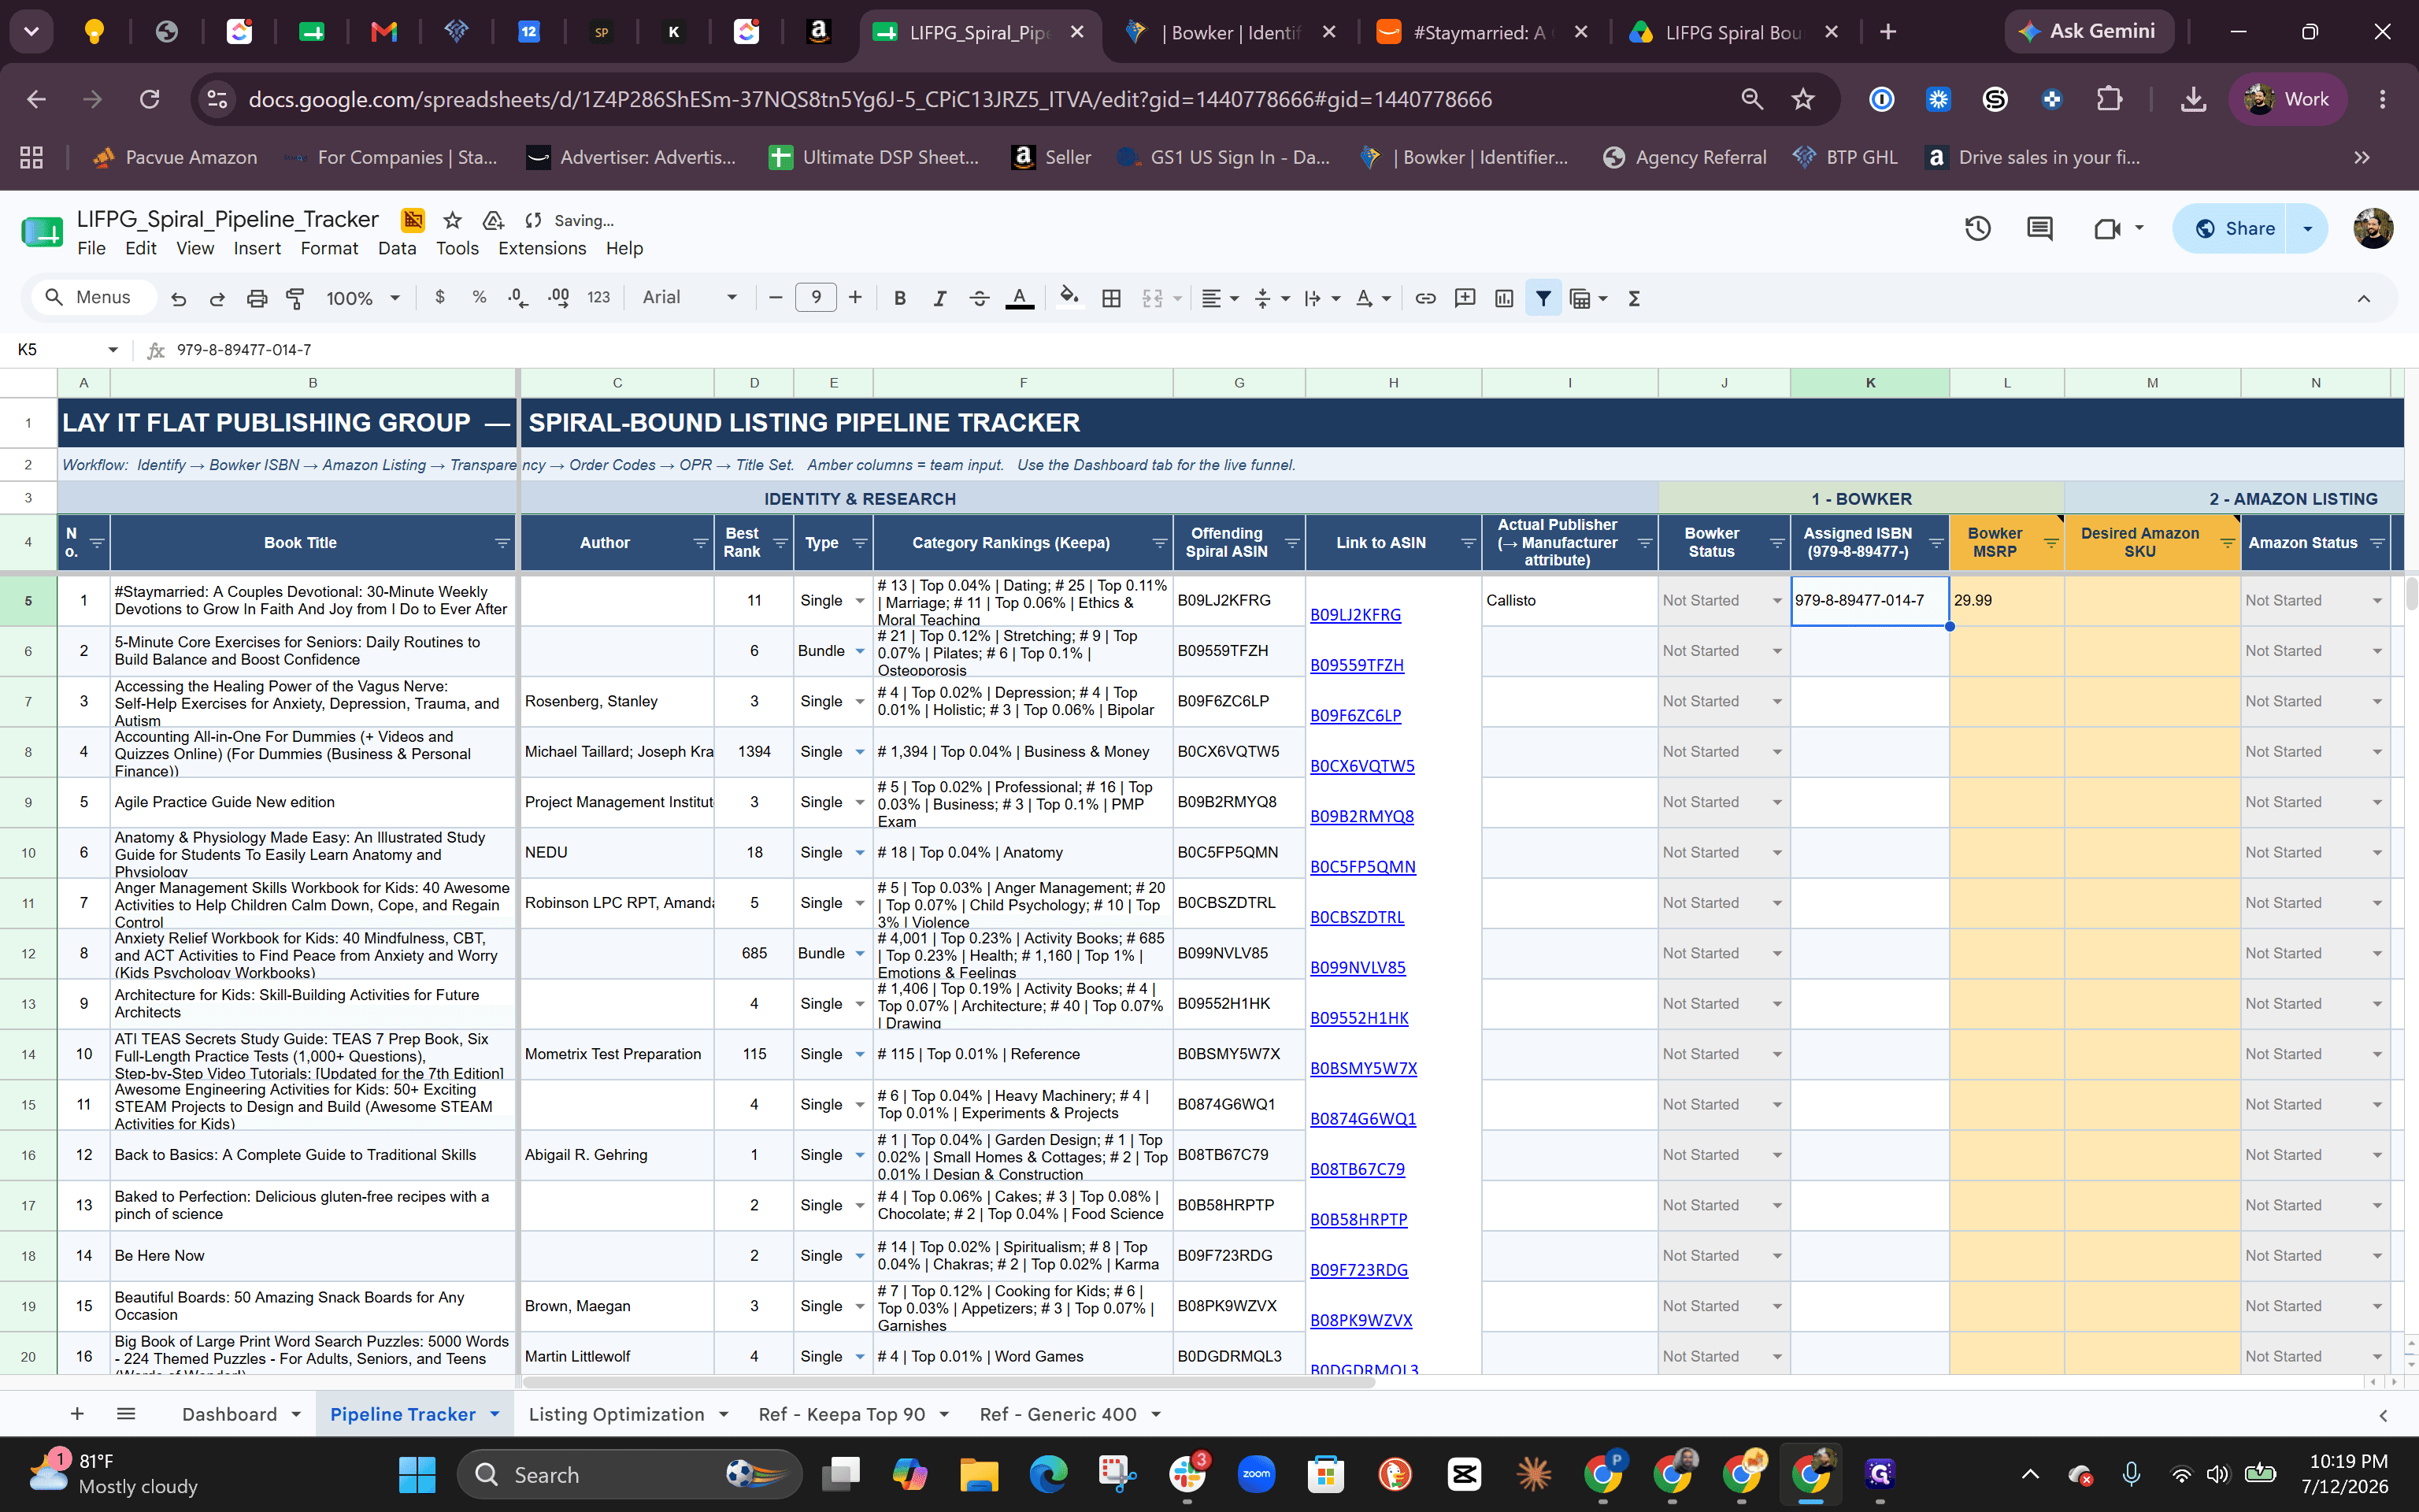Collapse the toolbar with caret icon
2419x1512 pixels.
pos(2364,298)
